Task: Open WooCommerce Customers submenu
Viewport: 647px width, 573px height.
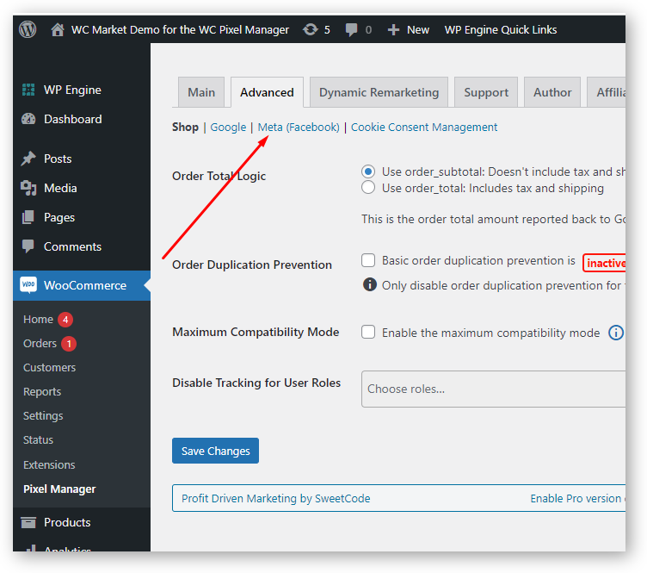Action: click(x=50, y=368)
